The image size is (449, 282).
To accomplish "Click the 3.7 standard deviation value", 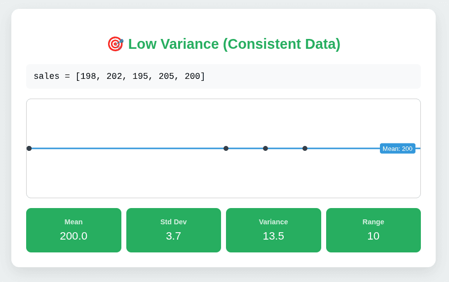I will tap(174, 236).
